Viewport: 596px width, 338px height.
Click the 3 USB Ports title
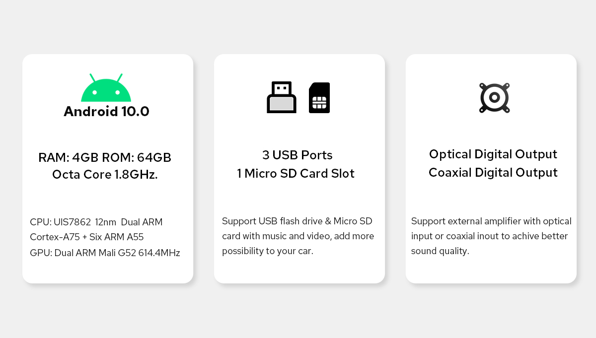298,155
